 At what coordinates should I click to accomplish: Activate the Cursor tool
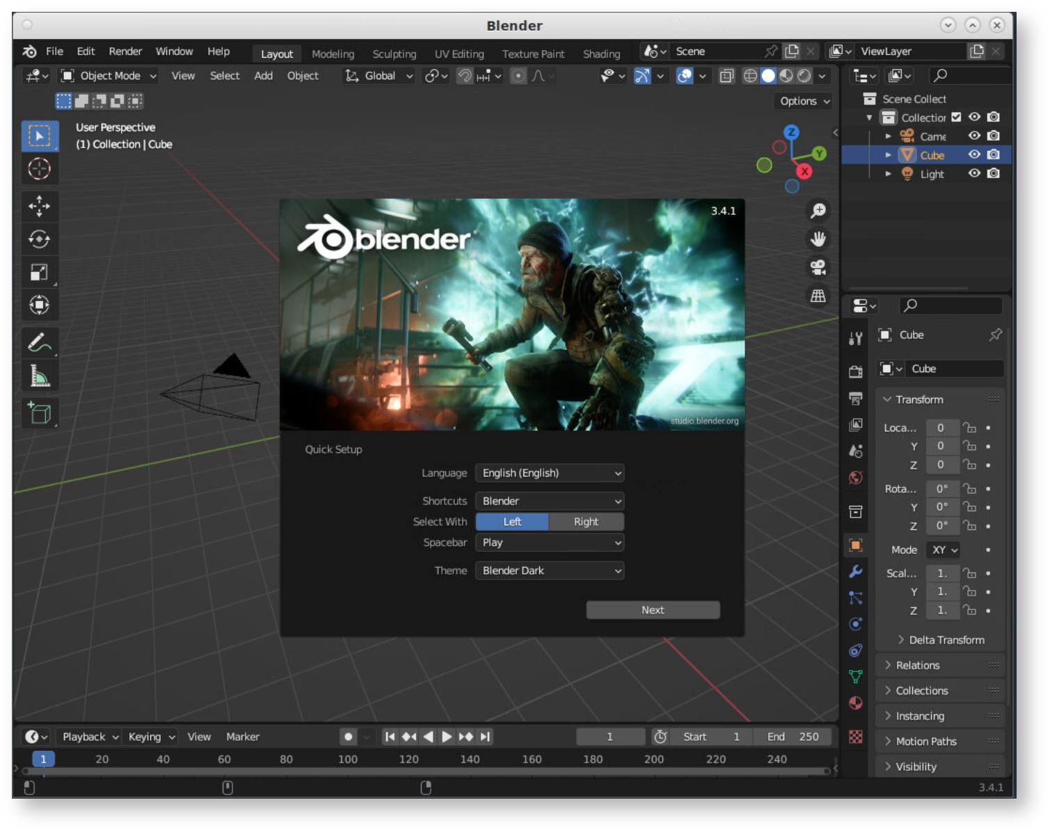click(x=40, y=168)
